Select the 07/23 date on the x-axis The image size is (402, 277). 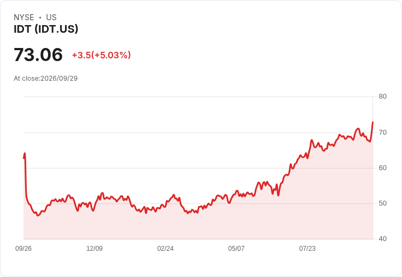point(307,248)
